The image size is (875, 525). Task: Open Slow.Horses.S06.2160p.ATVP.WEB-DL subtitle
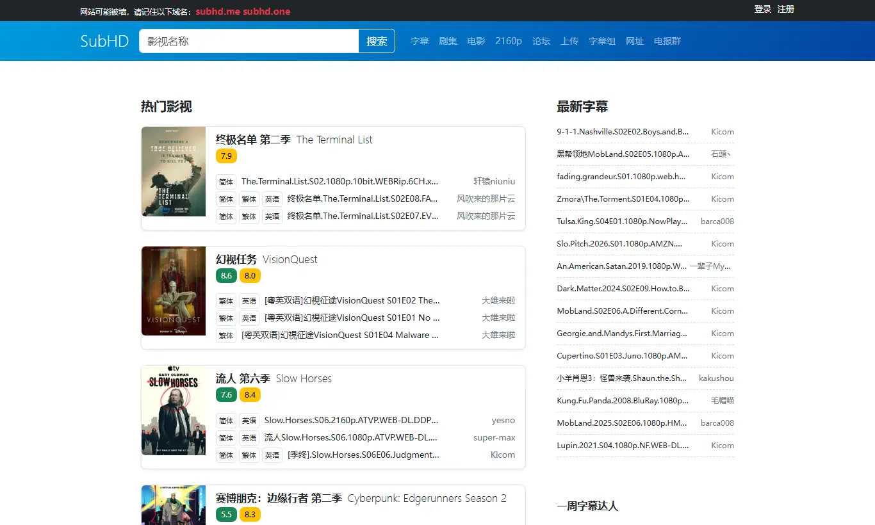click(x=352, y=421)
